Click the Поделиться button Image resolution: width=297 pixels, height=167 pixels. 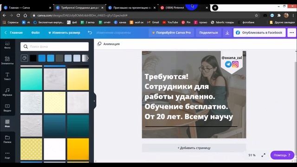pos(208,32)
